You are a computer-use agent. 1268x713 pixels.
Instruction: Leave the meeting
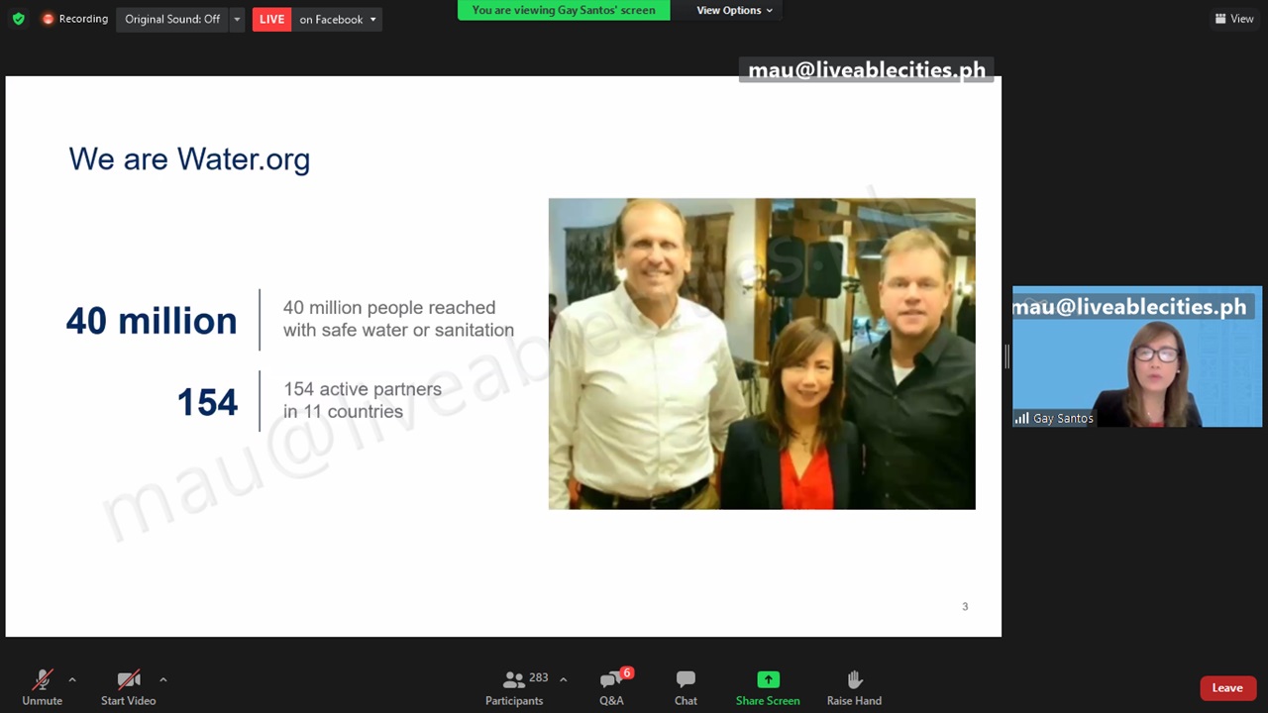pyautogui.click(x=1227, y=688)
